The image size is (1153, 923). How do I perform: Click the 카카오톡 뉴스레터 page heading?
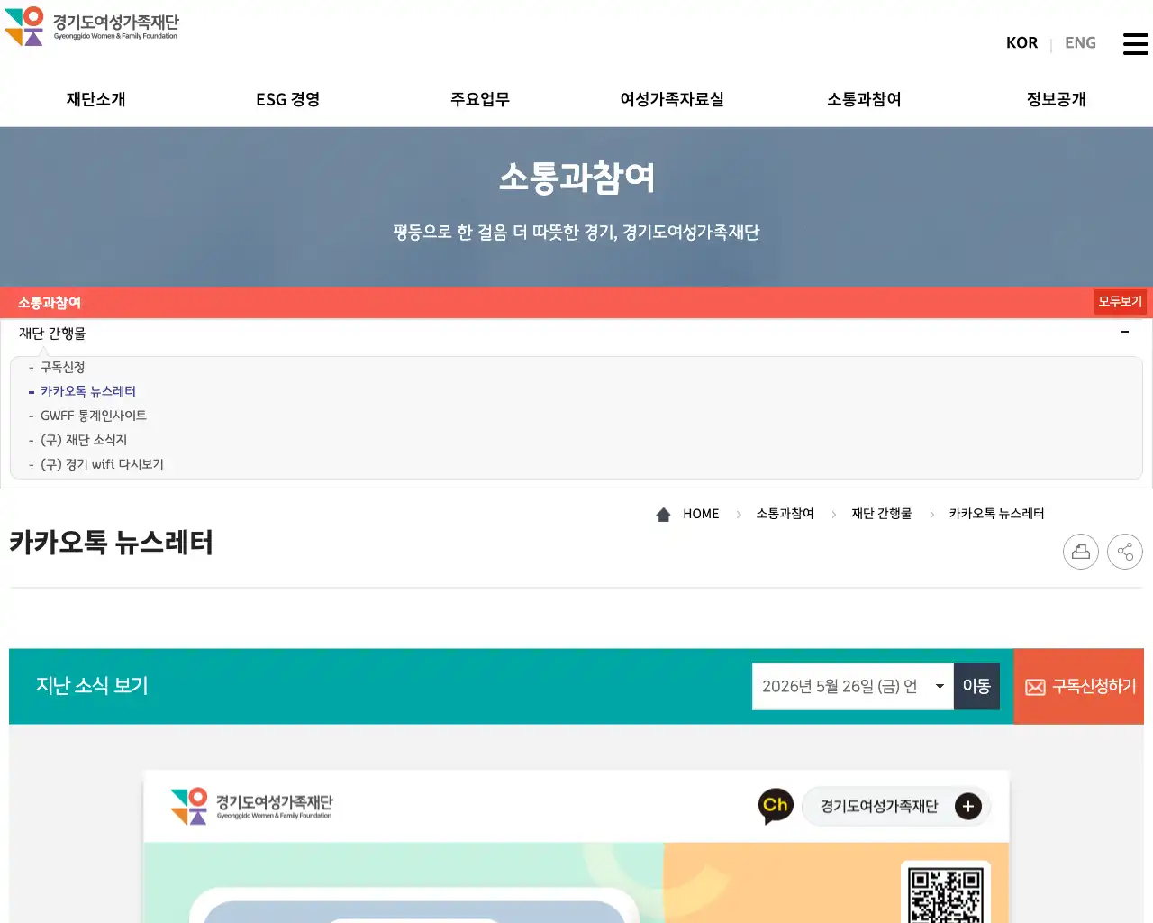coord(111,543)
